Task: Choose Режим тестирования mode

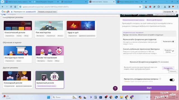Action: [x=50, y=54]
